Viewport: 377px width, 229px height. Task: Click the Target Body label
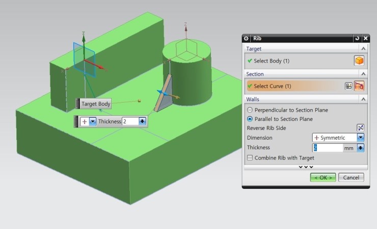96,104
